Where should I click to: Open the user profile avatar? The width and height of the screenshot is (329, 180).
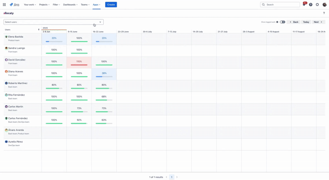pos(324,5)
